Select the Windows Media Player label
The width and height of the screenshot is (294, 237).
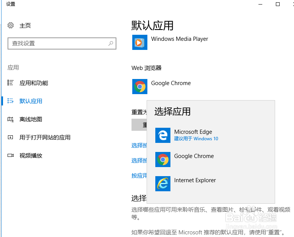click(x=179, y=39)
